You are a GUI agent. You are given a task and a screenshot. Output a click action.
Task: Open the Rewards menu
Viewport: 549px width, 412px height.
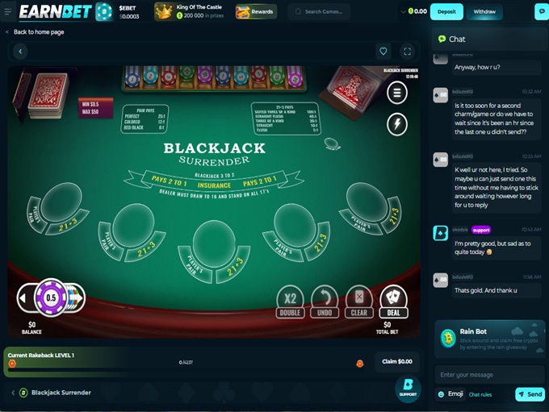(256, 11)
